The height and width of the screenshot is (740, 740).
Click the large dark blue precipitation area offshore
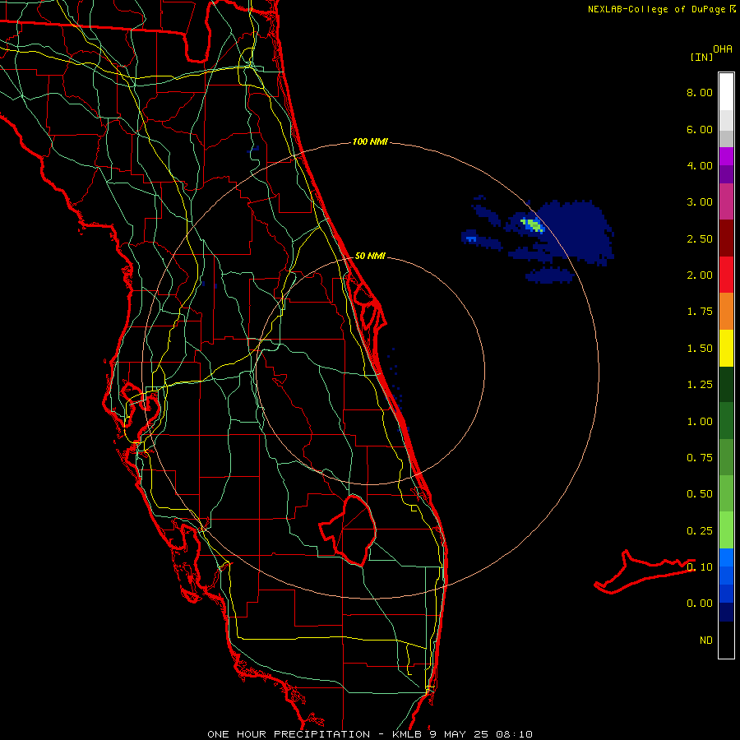[576, 231]
